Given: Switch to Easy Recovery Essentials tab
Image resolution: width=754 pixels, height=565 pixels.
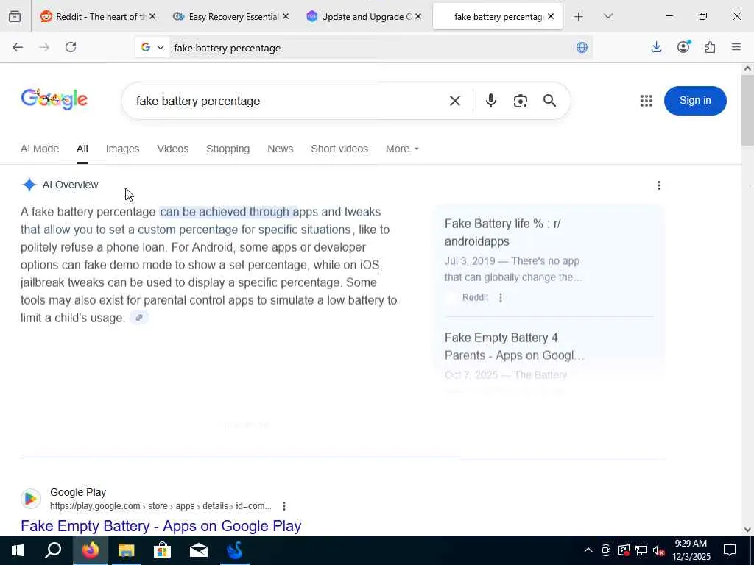Looking at the screenshot, I should [x=225, y=17].
